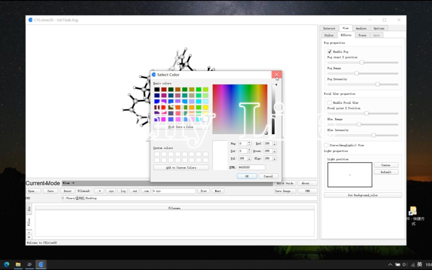
Task: Click the Fog Intensity slider handle
Action: tap(378, 84)
